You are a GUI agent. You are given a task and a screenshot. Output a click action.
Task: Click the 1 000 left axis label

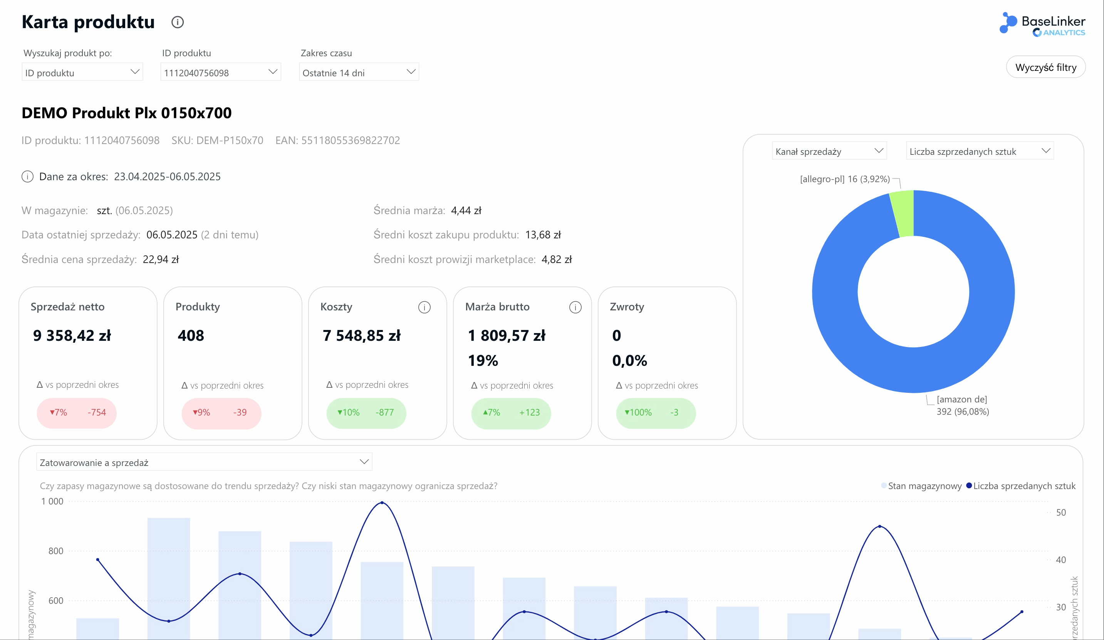click(52, 502)
